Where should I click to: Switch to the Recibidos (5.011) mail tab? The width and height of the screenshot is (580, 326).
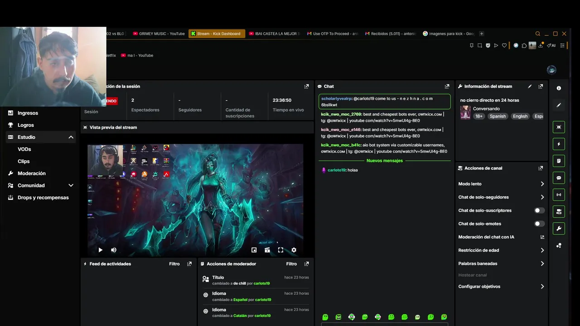tap(390, 34)
